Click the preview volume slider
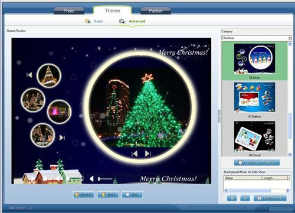Screen dimensions: 295x213 (105, 179)
